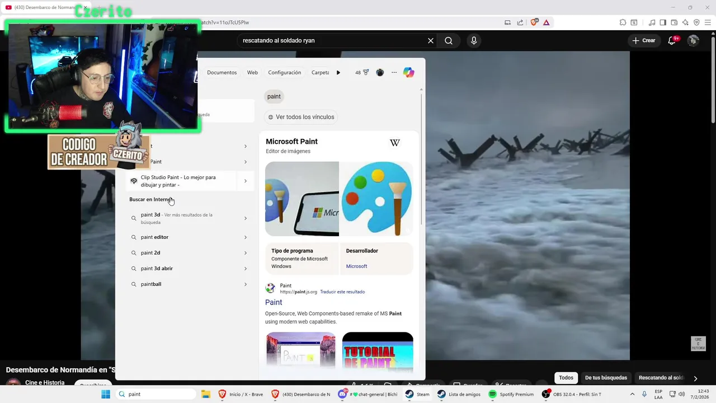This screenshot has height=403, width=716.
Task: Open the Microsoft developer link
Action: [356, 266]
